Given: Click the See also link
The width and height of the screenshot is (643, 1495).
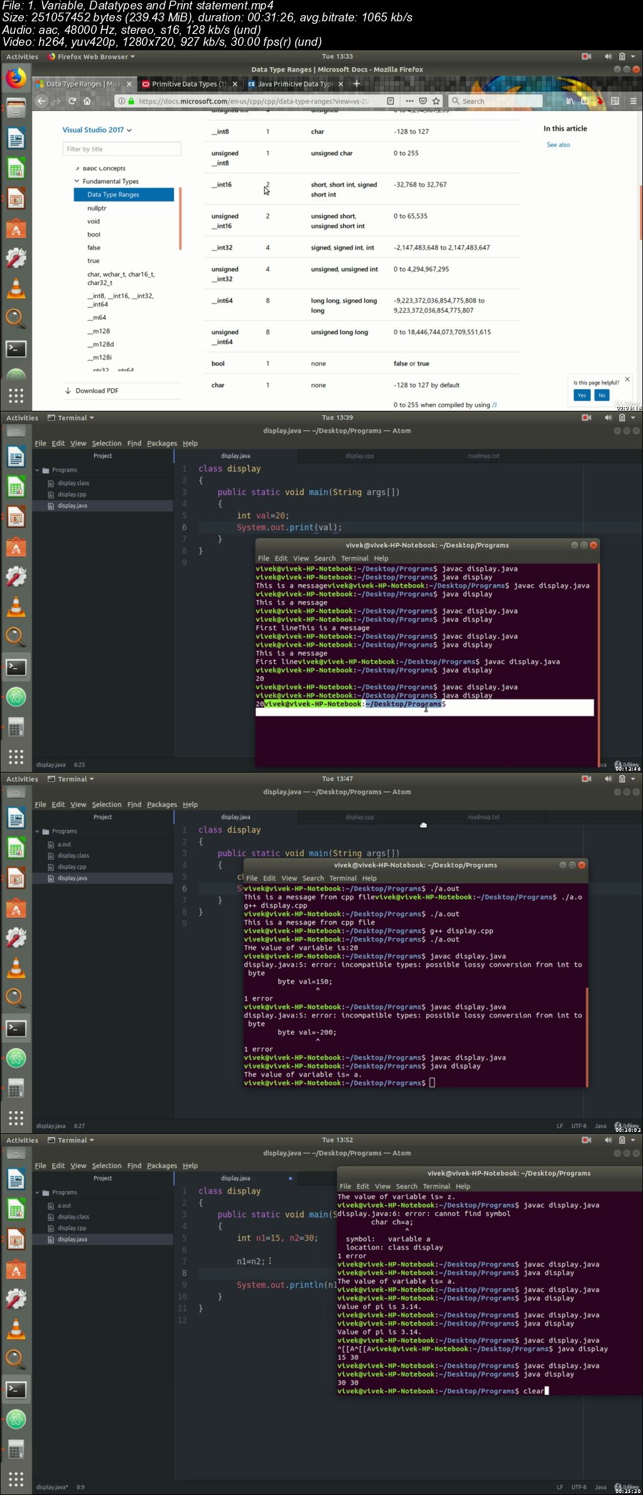Looking at the screenshot, I should 558,144.
